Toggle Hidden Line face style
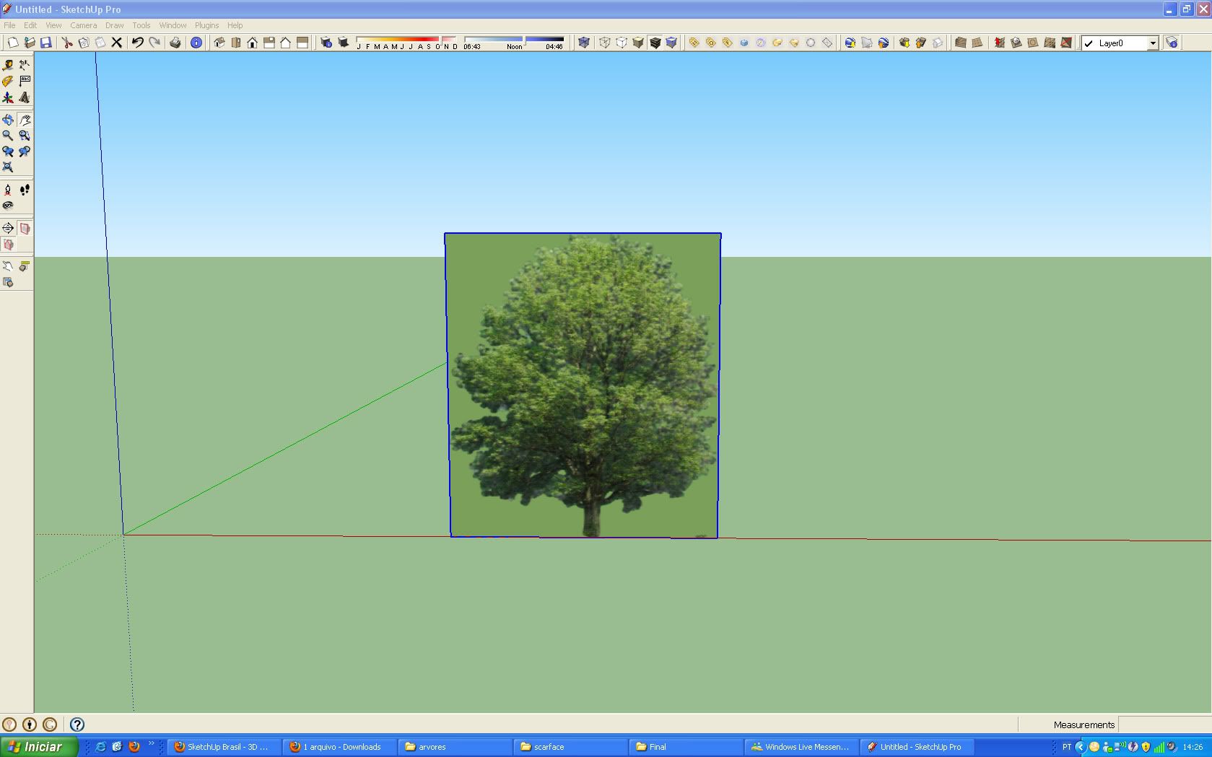The height and width of the screenshot is (757, 1212). (x=622, y=43)
